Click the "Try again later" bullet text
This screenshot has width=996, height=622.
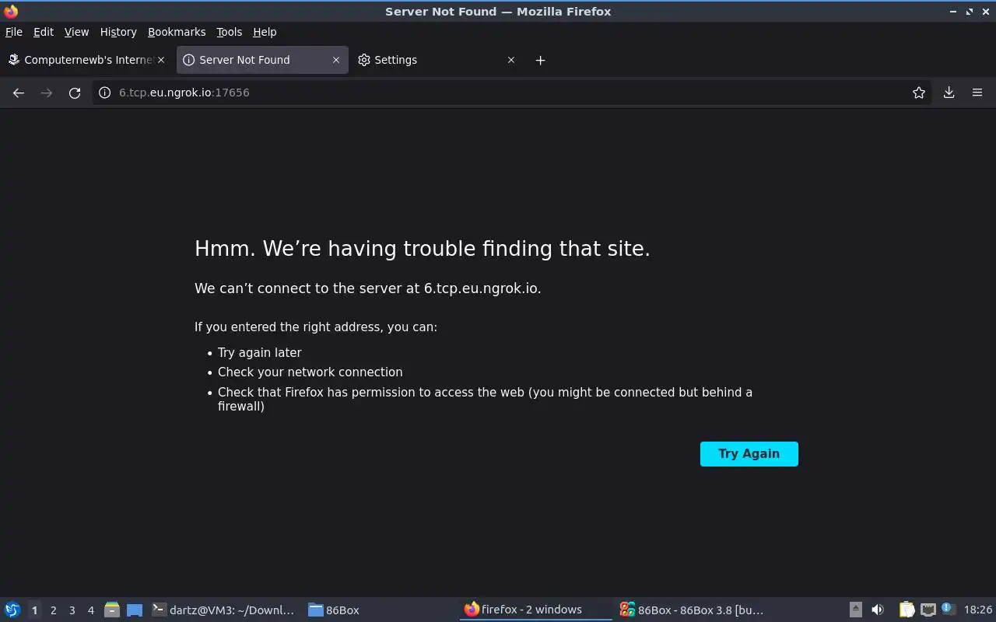[260, 352]
